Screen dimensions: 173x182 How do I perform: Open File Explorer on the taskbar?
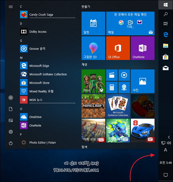pyautogui.click(x=166, y=46)
